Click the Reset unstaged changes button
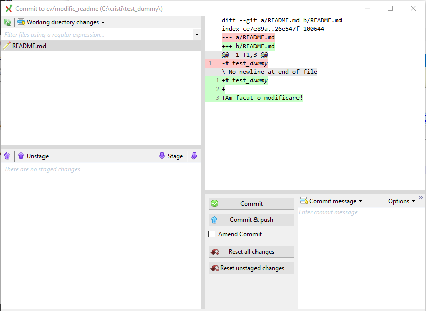The width and height of the screenshot is (426, 311). coord(251,268)
